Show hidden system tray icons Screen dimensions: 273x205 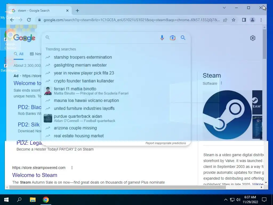click(x=226, y=200)
